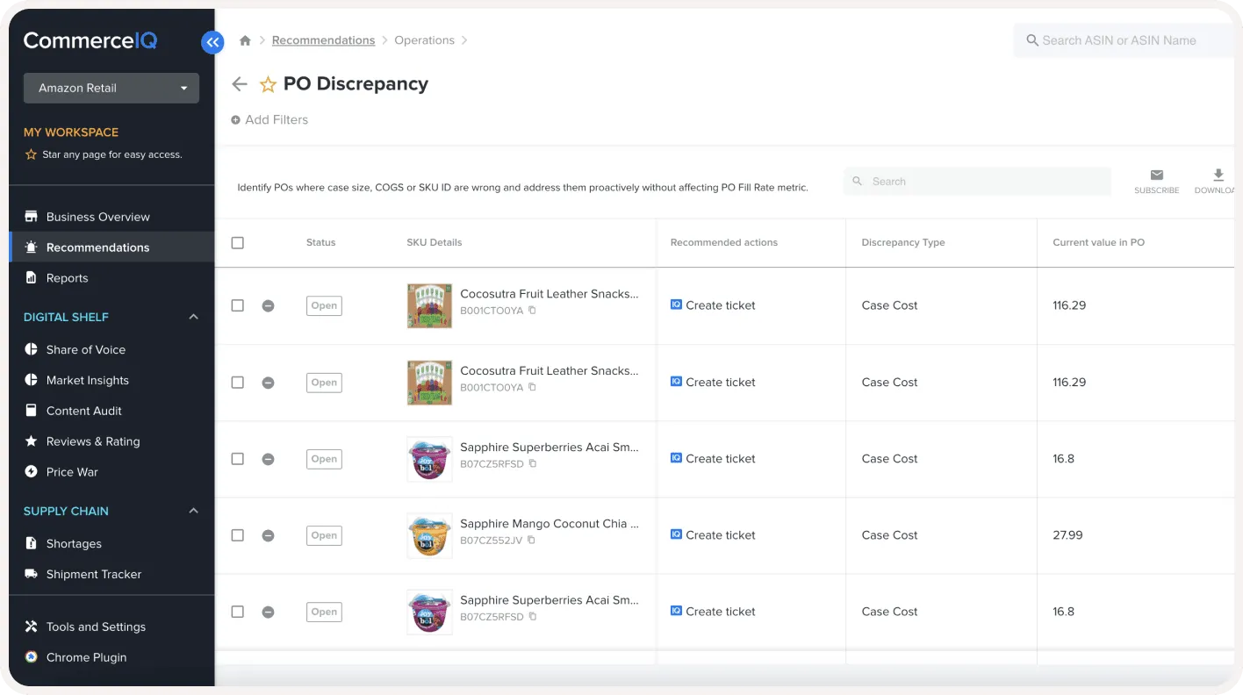Click the Recommended actions column header
Viewport: 1243px width, 695px height.
[x=724, y=243]
